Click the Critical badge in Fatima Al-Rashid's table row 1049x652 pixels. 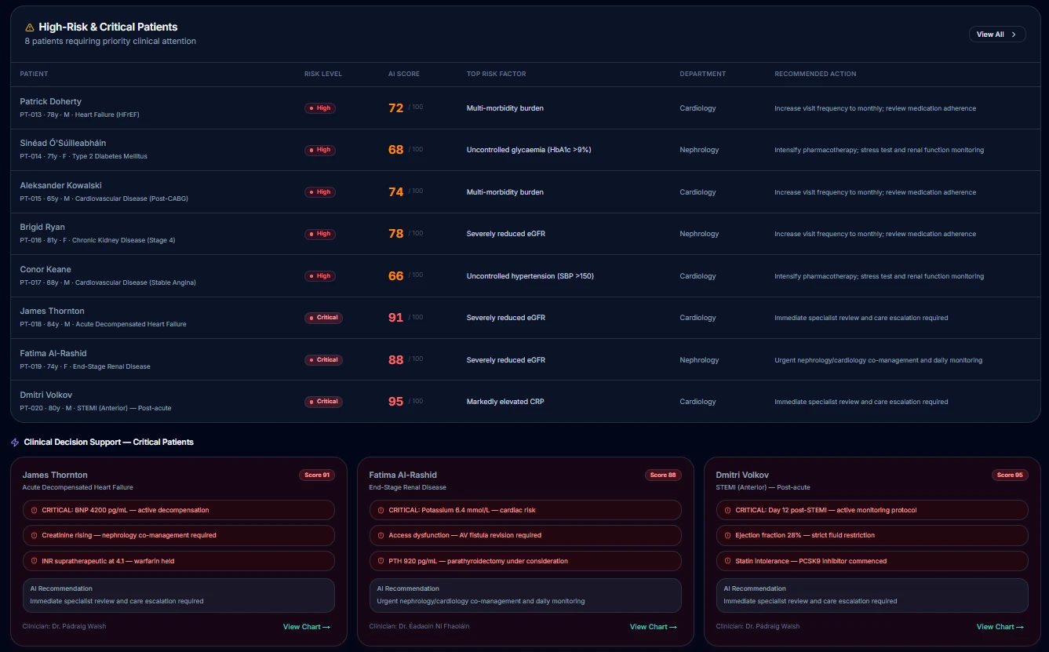tap(324, 360)
